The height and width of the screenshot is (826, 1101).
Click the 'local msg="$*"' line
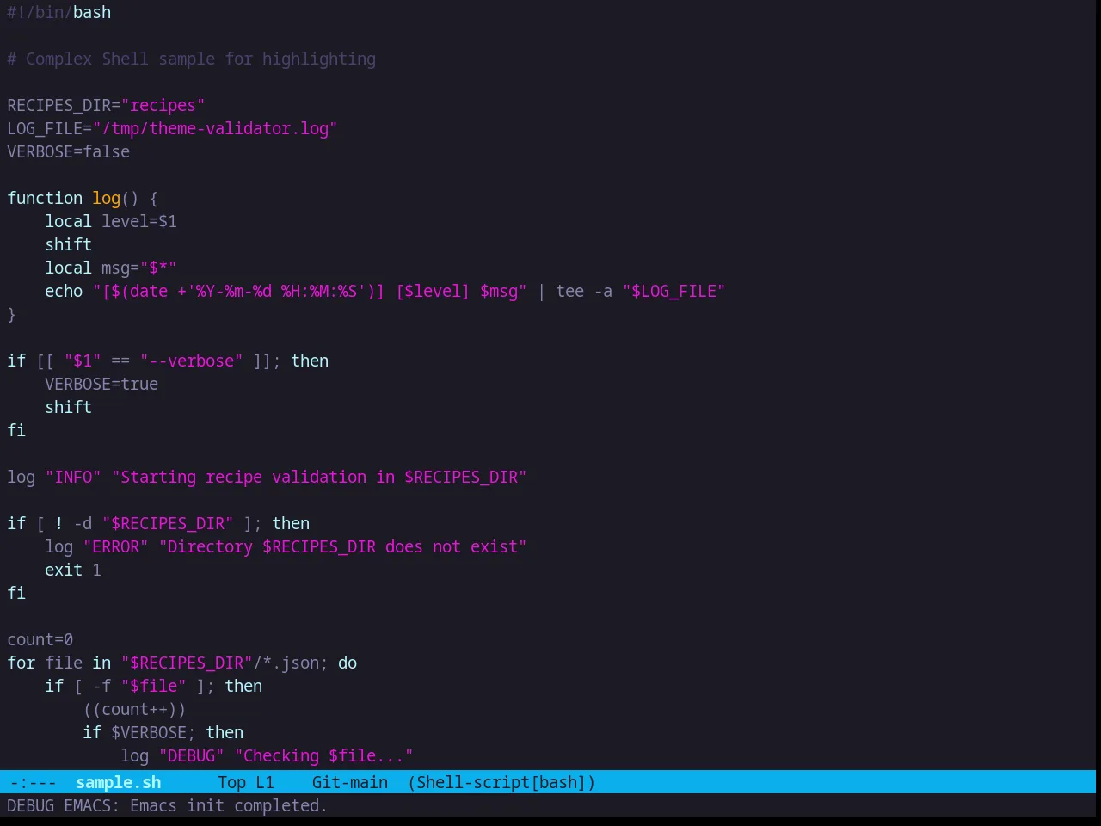[111, 268]
